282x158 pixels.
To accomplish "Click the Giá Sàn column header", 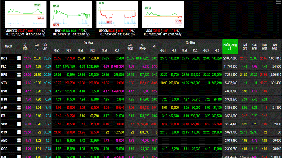I will click(x=45, y=47).
